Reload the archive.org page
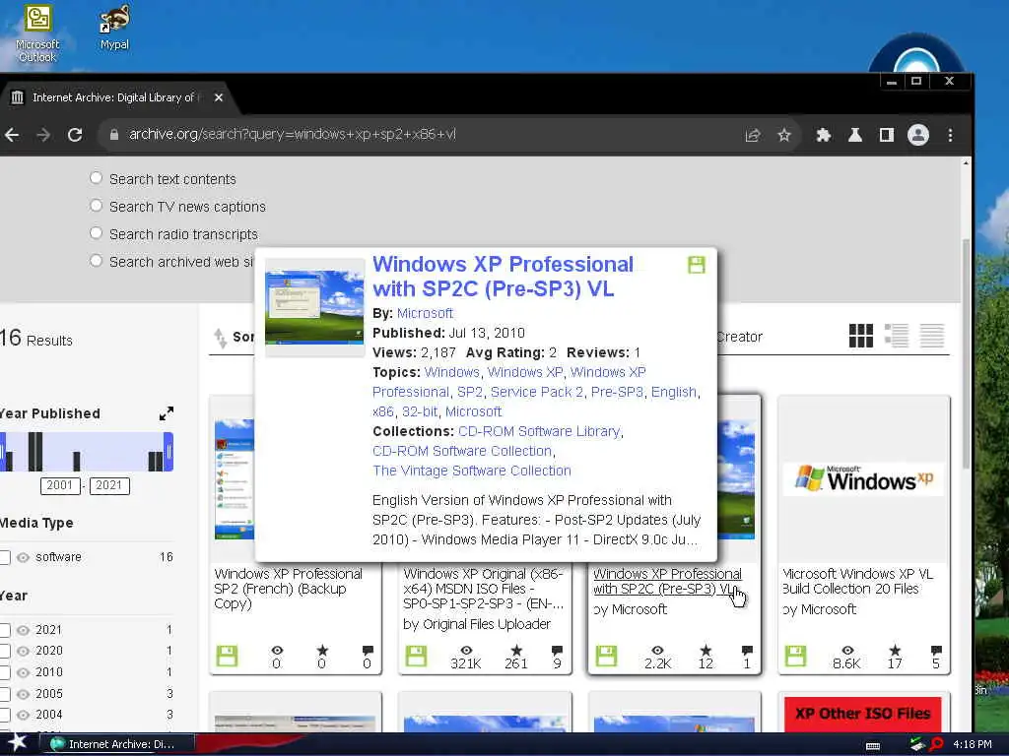 pyautogui.click(x=75, y=135)
